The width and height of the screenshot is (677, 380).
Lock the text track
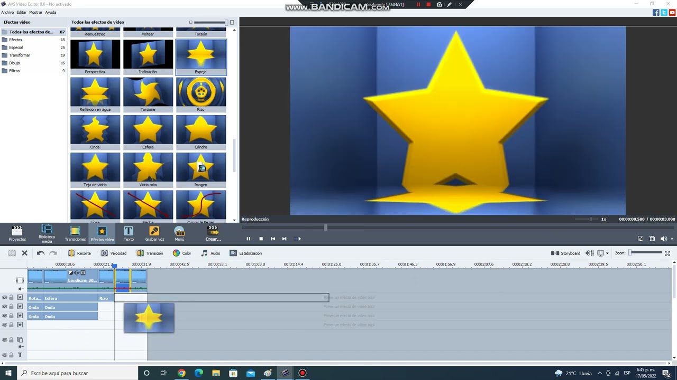11,355
